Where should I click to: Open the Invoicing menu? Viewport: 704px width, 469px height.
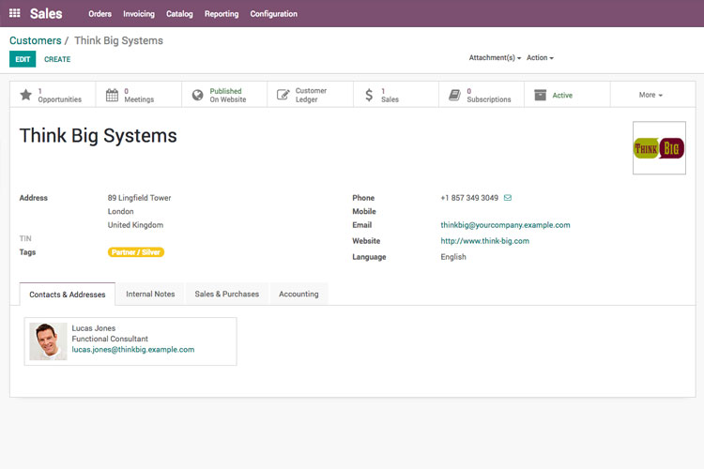click(139, 14)
